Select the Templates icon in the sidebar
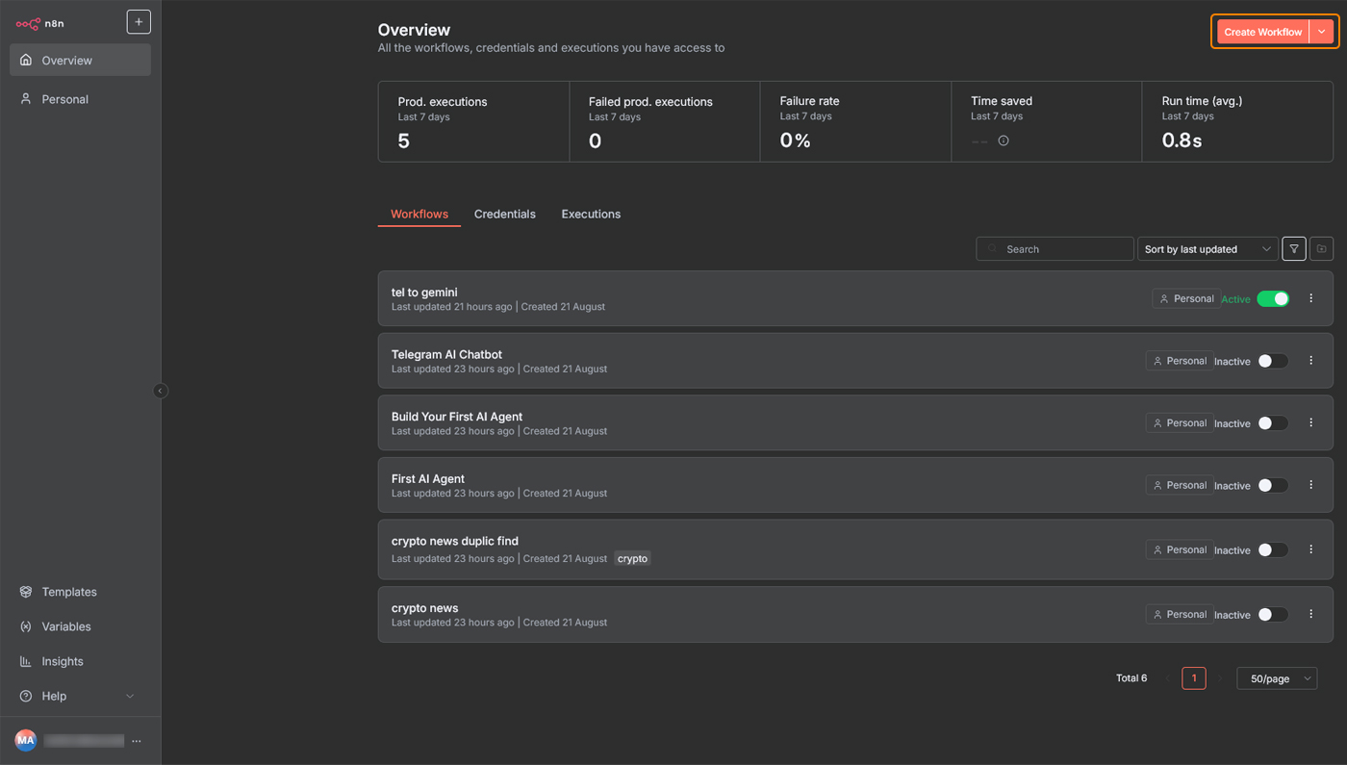Image resolution: width=1347 pixels, height=765 pixels. (25, 592)
